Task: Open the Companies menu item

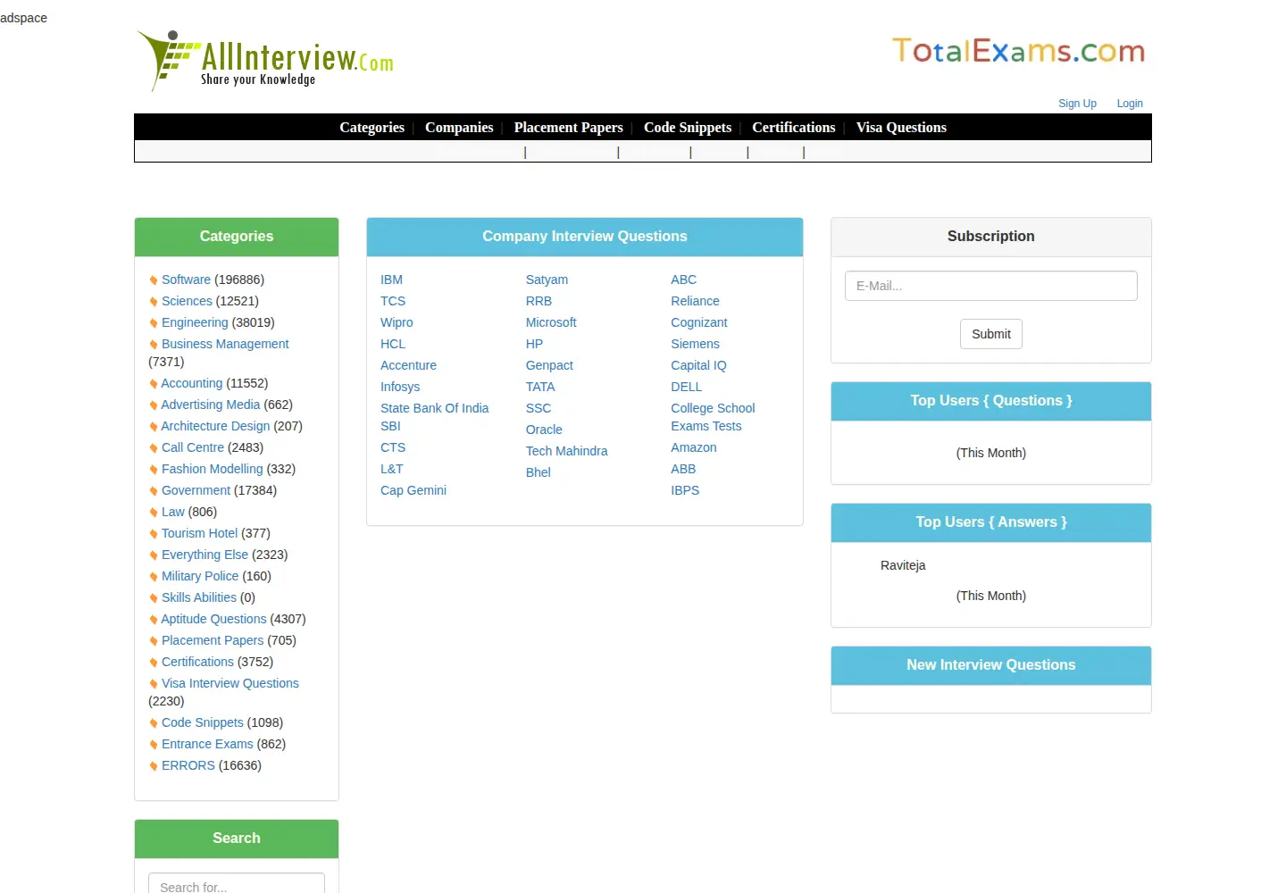Action: pos(459,127)
